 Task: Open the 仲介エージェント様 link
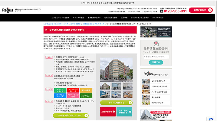150,11
